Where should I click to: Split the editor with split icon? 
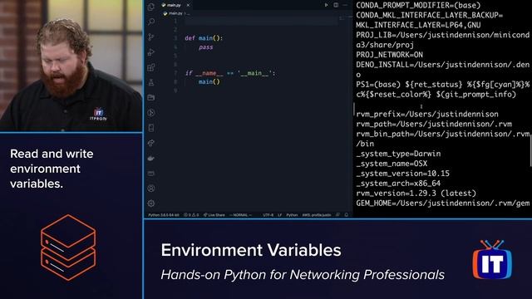tap(336, 5)
